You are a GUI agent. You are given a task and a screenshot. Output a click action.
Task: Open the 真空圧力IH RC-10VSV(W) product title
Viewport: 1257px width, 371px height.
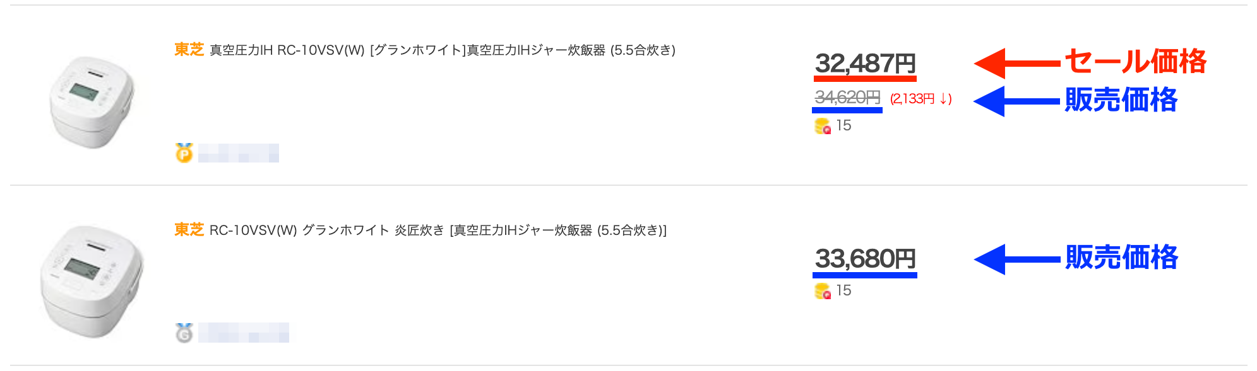point(442,50)
